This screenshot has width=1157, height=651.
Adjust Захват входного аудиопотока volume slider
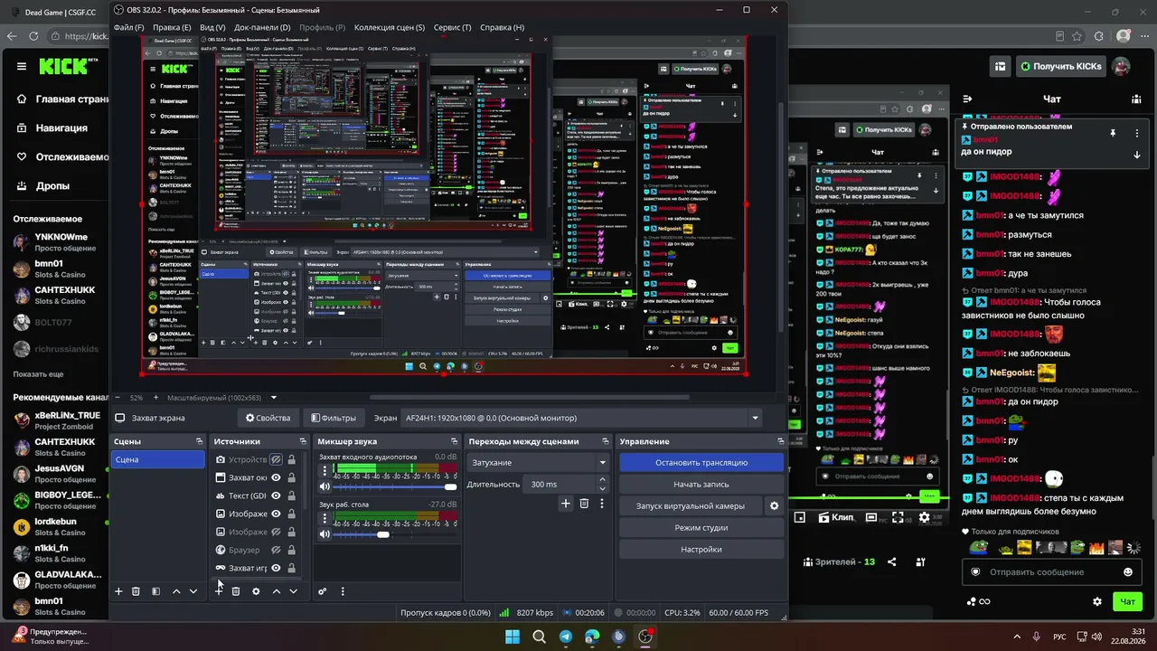tap(395, 487)
